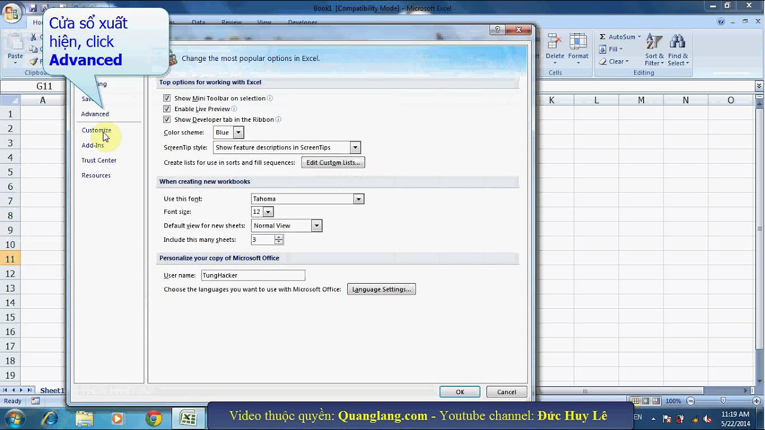Click the Select All corner of worksheet

coord(10,100)
